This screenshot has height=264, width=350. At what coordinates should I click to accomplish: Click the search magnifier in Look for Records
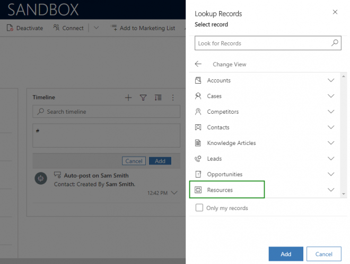click(x=335, y=43)
